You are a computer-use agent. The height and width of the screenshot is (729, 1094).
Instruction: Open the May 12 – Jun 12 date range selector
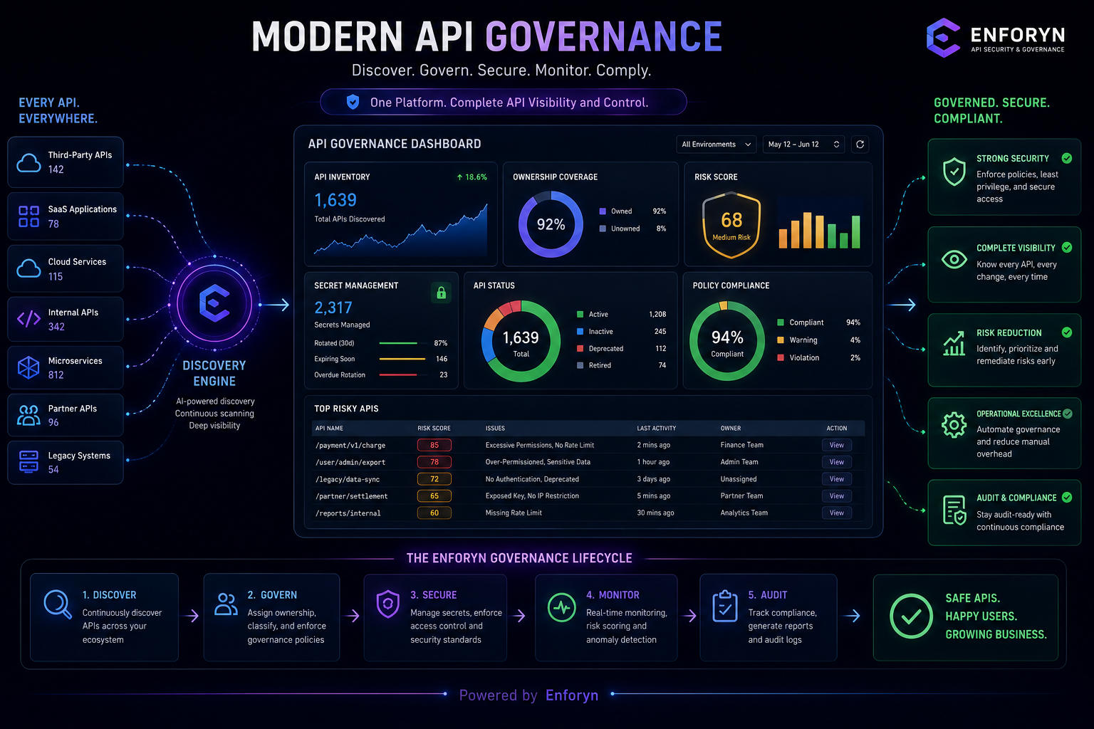click(803, 145)
